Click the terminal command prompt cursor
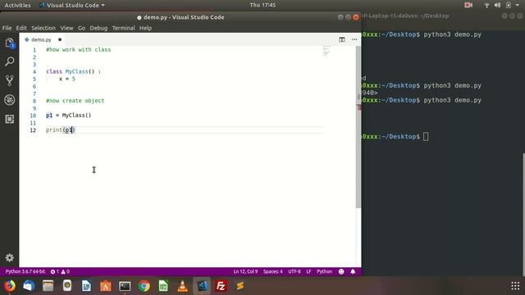Viewport: 525px width, 295px height. click(x=426, y=137)
